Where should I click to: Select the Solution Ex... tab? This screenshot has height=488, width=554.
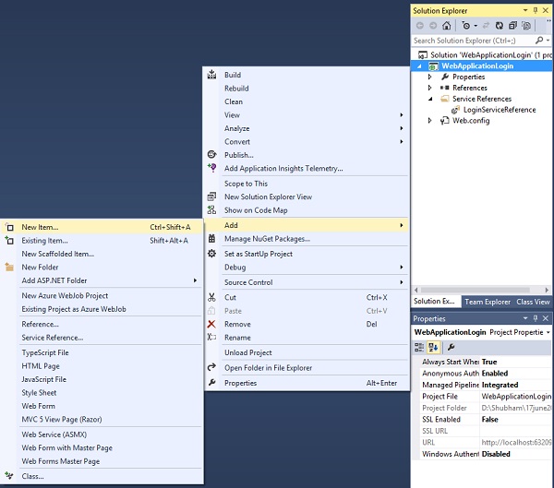436,302
